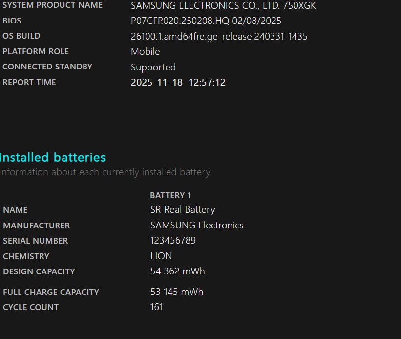Image resolution: width=401 pixels, height=339 pixels.
Task: Select the cycle count value 161
Action: coord(157,307)
